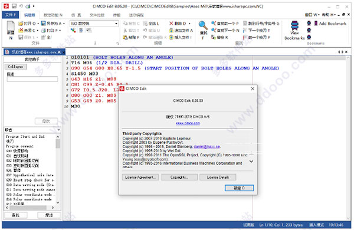This screenshot has height=230, width=354.
Task: Click the description input field in NC assistant
Action: [x=32, y=79]
